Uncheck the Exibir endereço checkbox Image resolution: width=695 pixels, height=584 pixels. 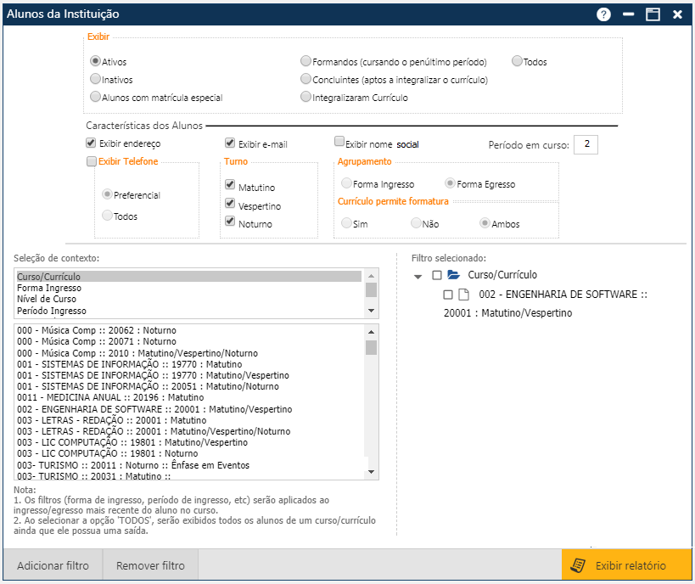pyautogui.click(x=91, y=143)
